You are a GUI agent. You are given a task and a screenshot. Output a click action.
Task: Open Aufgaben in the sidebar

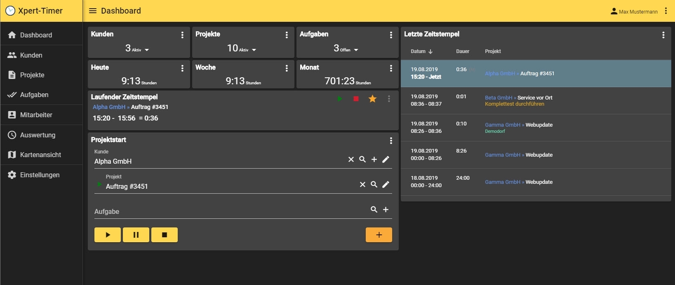(x=41, y=95)
